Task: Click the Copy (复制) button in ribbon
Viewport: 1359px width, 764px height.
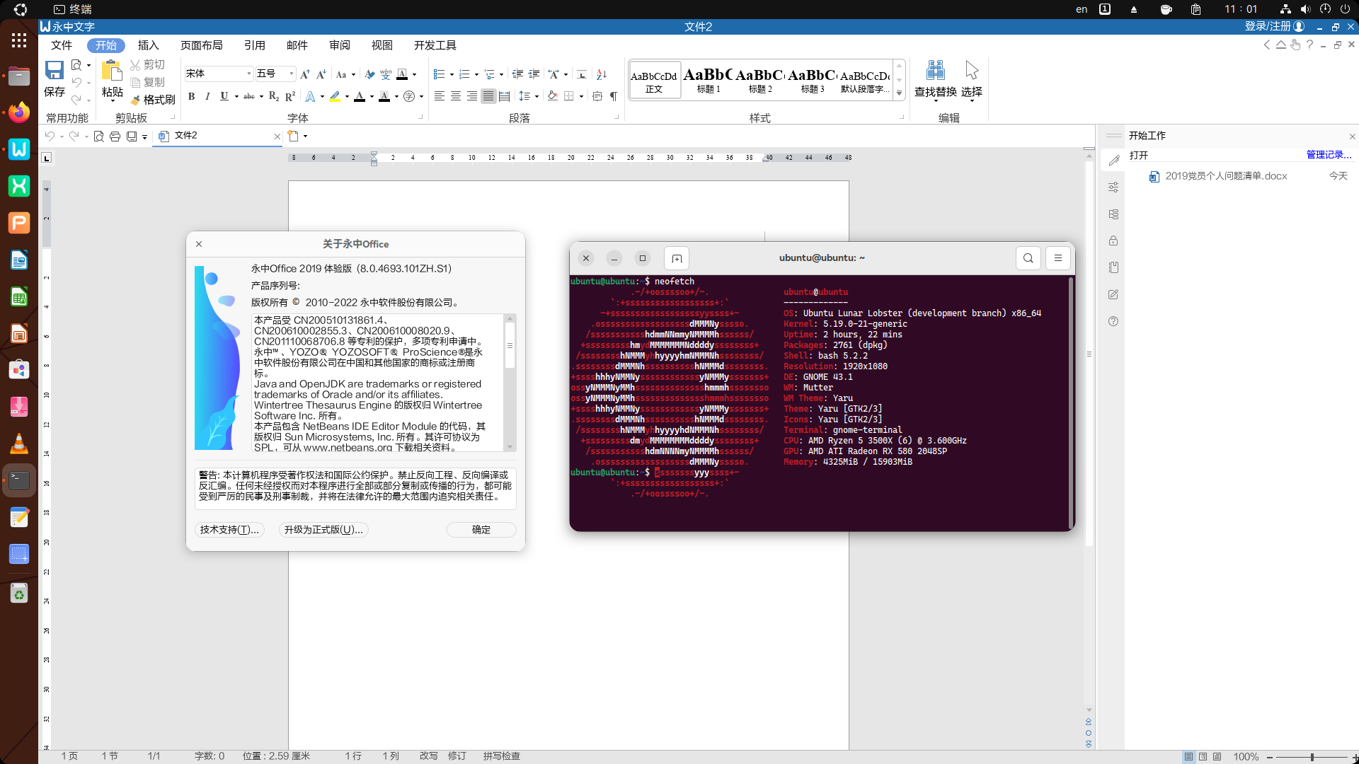Action: [x=147, y=82]
